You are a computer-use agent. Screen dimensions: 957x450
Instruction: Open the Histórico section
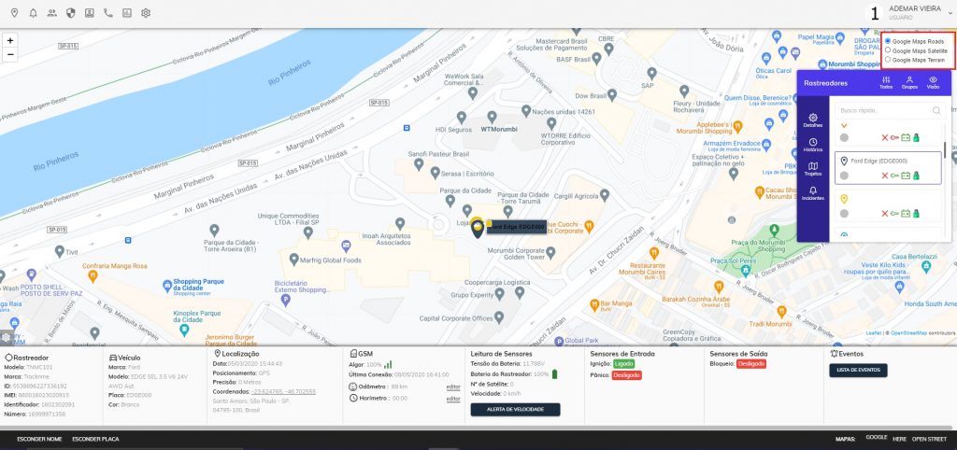coord(813,145)
